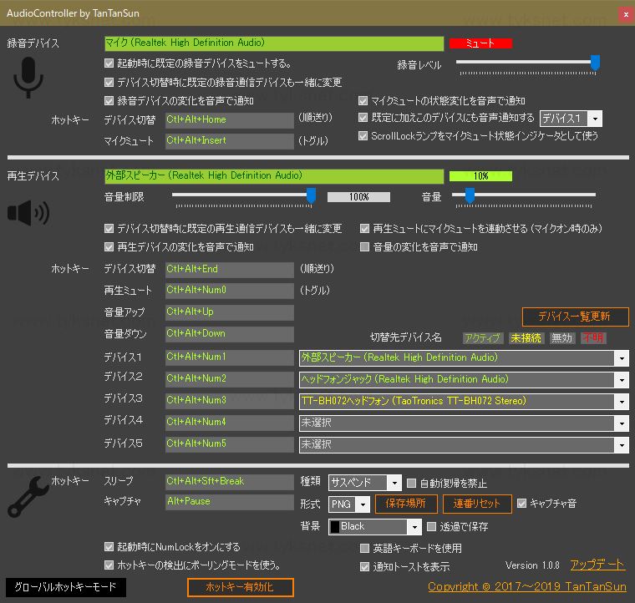This screenshot has width=635, height=603.
Task: Click the 音量 volume slider handle
Action: tap(470, 195)
